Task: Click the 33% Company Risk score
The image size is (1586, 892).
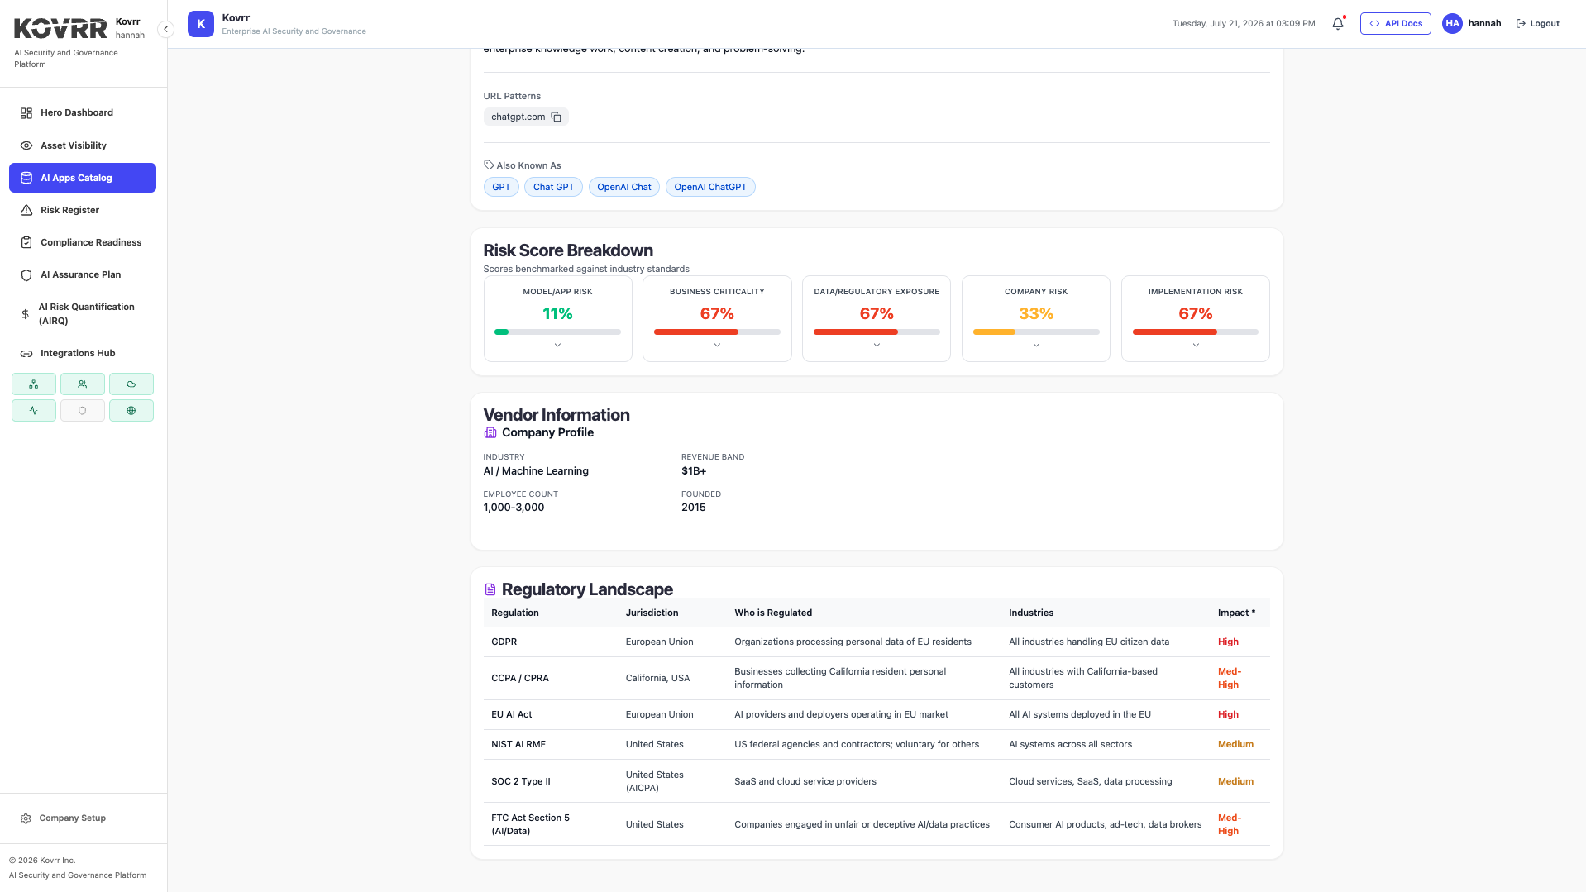Action: 1036,314
